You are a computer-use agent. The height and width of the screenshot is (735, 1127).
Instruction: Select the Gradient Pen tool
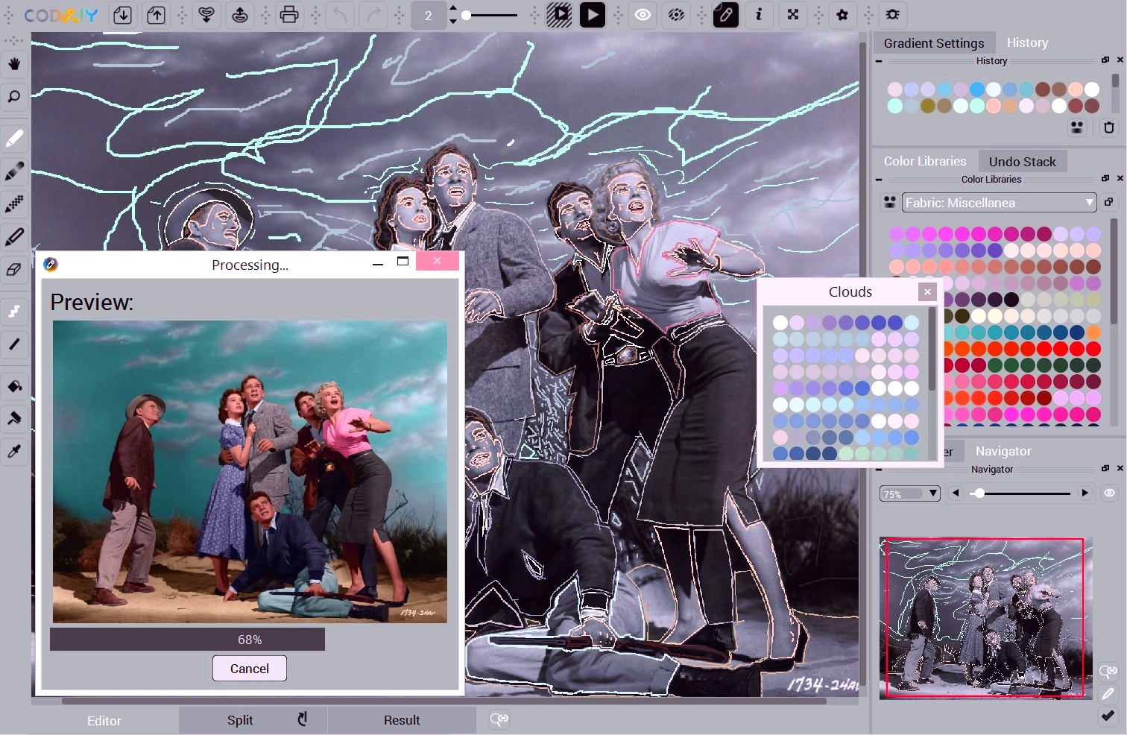pyautogui.click(x=14, y=171)
